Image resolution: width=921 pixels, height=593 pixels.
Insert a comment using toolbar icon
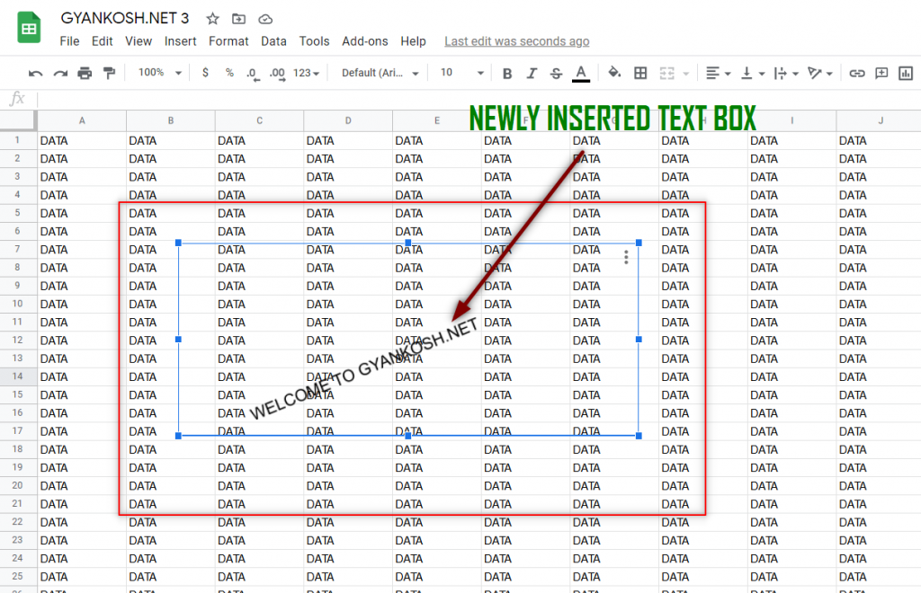click(881, 72)
